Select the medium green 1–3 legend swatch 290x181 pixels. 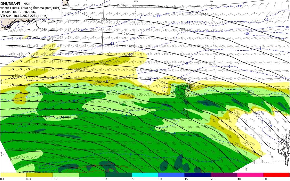92,175
